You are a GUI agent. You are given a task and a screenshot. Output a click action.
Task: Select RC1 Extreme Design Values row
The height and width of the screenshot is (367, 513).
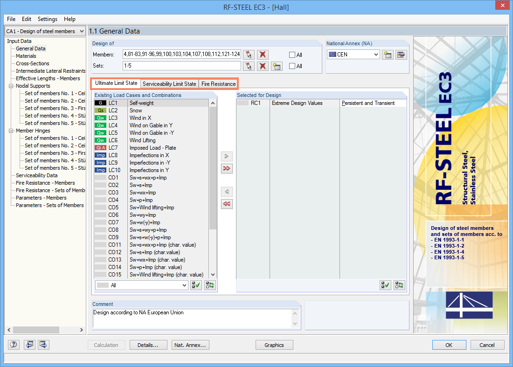click(321, 104)
